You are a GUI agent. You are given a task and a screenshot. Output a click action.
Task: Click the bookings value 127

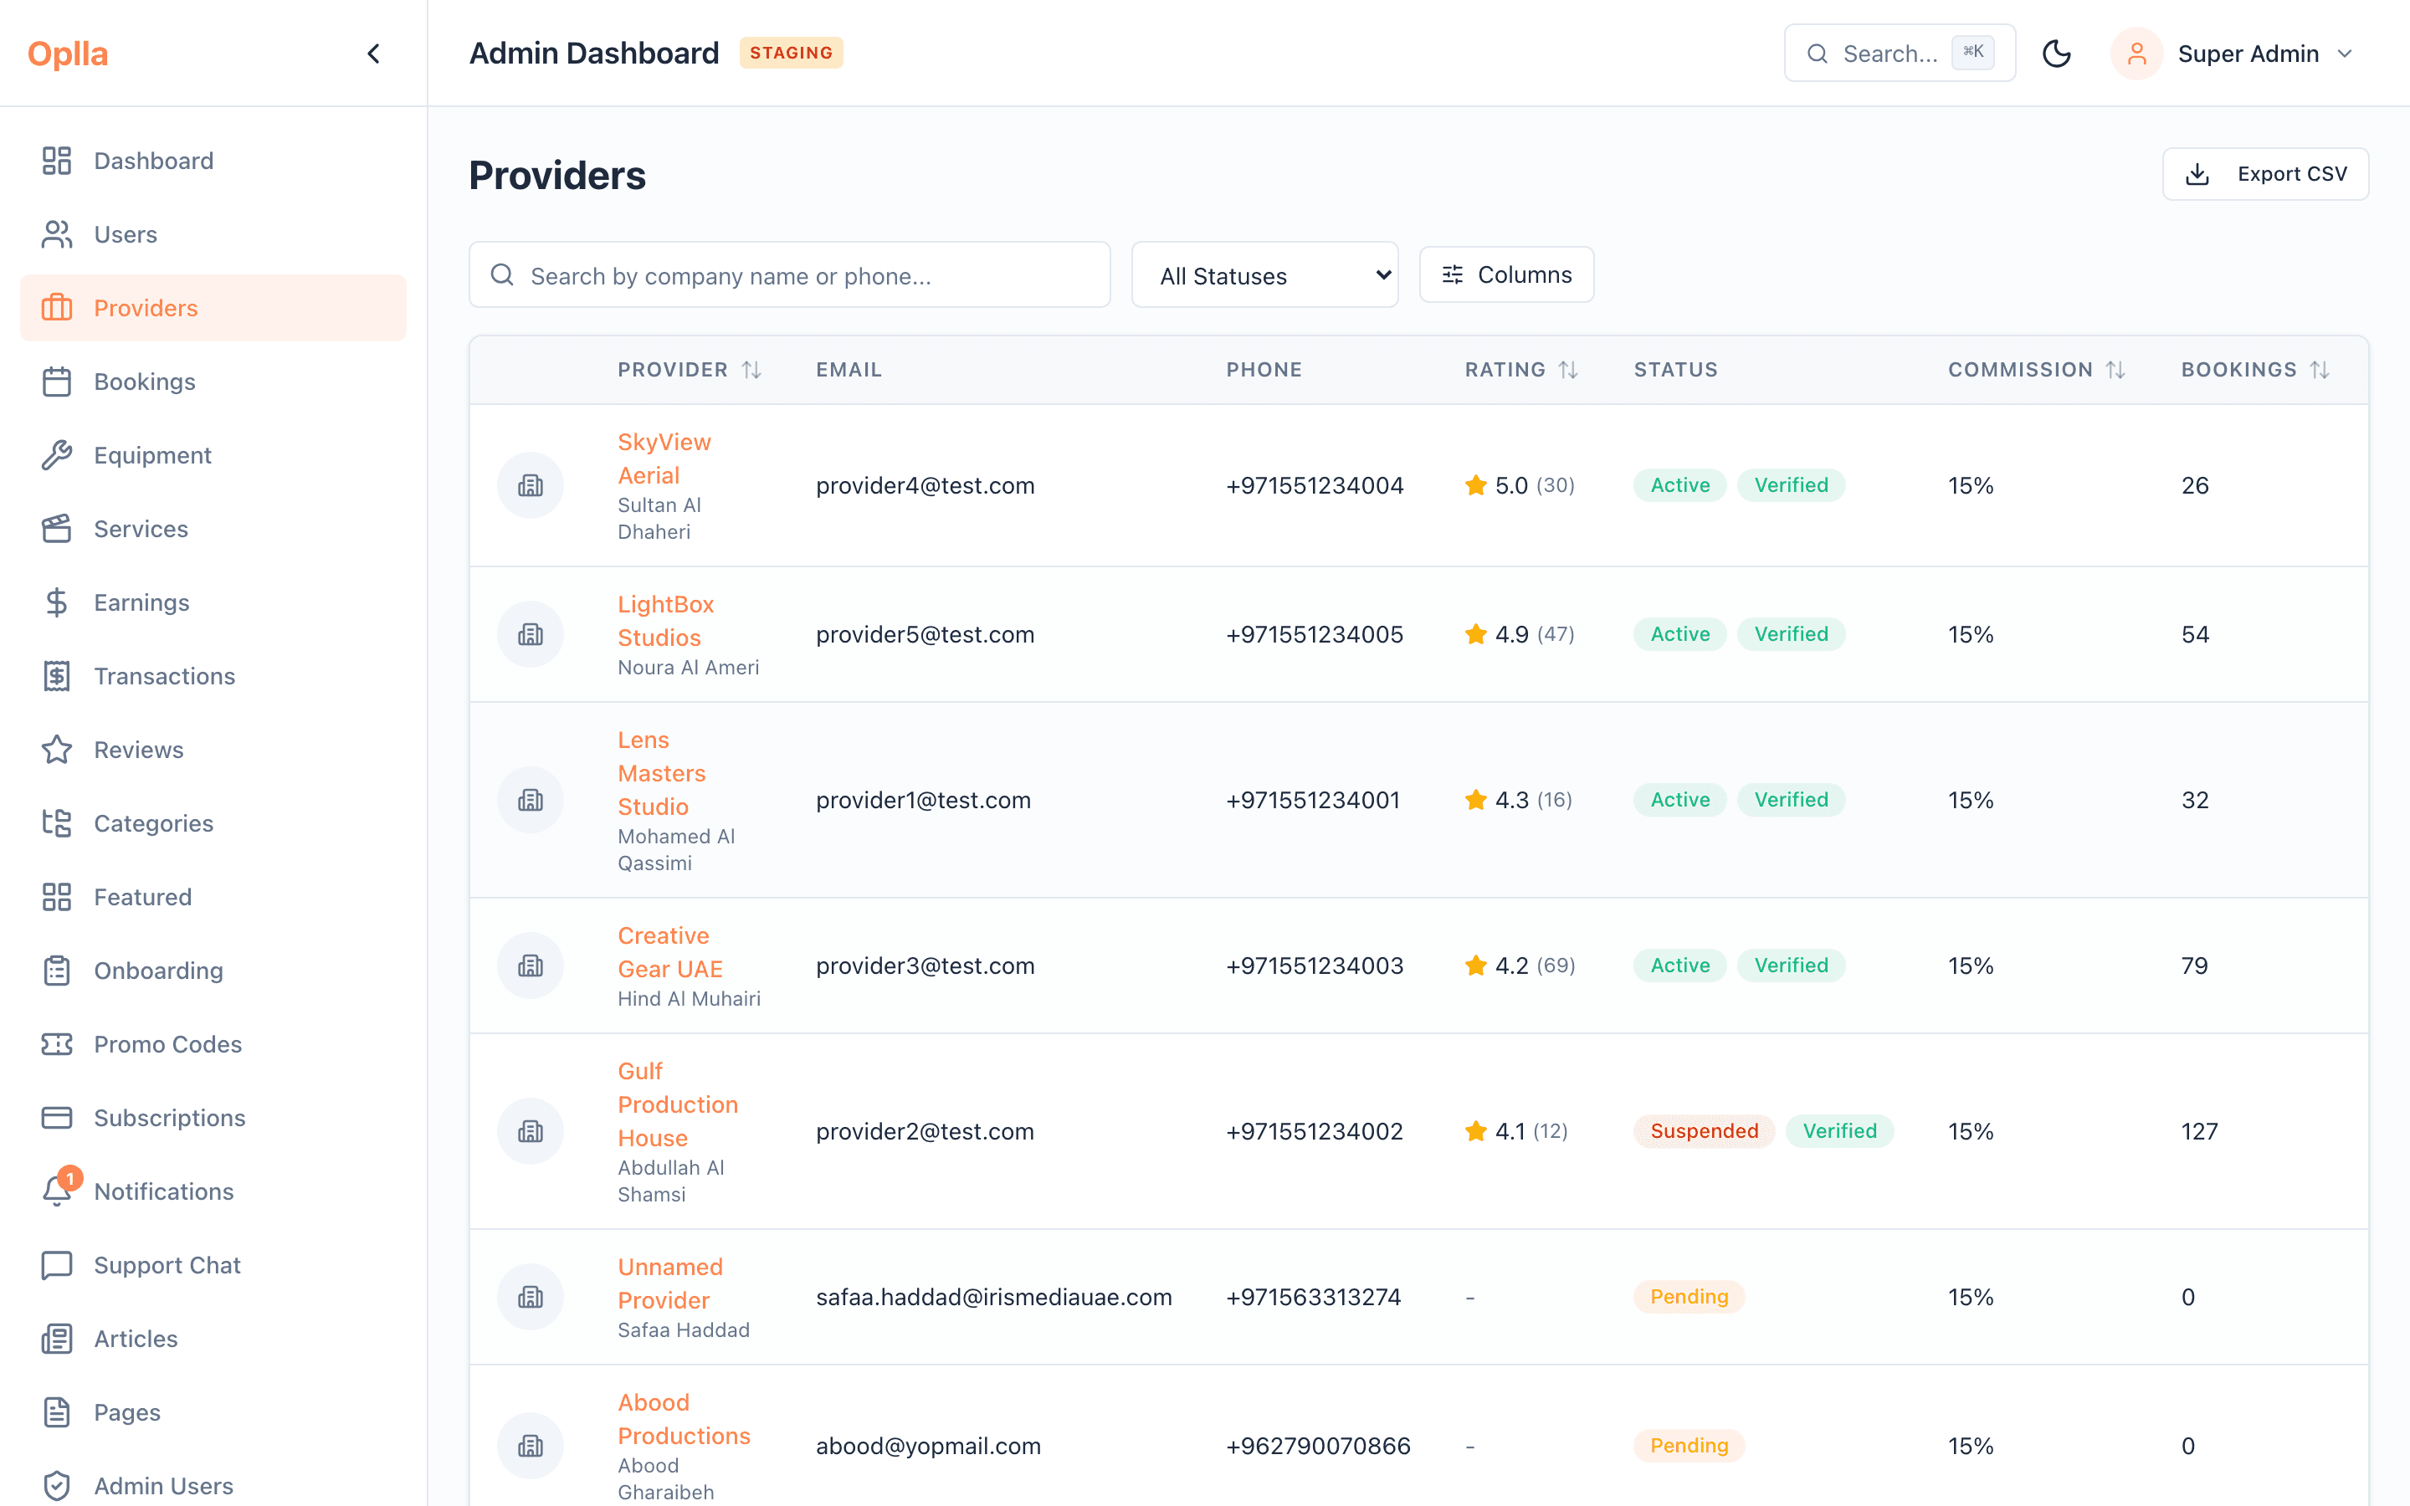point(2199,1131)
